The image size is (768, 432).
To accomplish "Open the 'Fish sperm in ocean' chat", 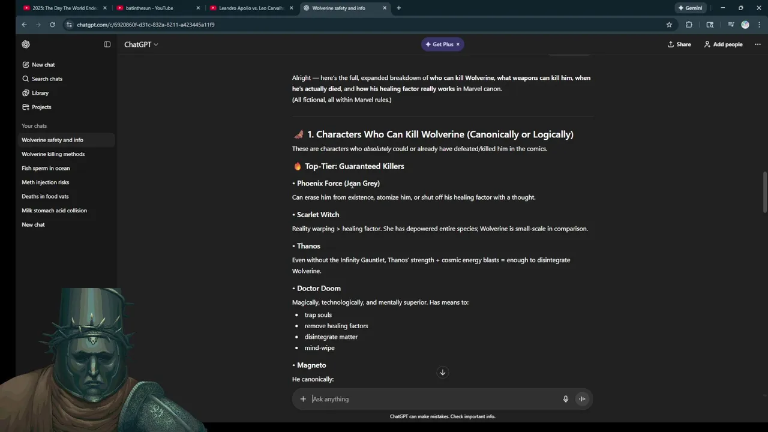I will click(x=66, y=168).
